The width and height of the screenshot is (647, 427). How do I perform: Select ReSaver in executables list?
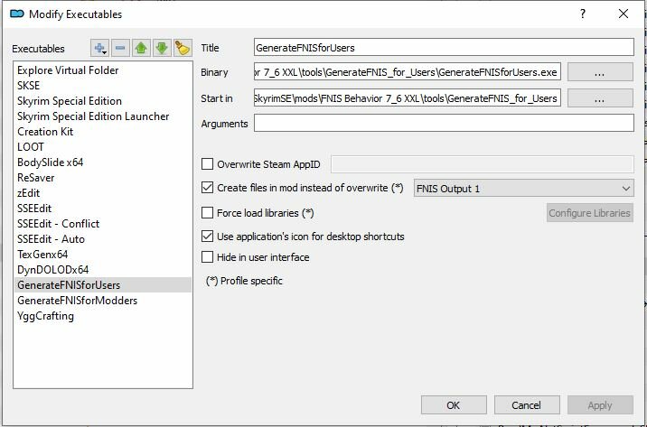tap(103, 178)
